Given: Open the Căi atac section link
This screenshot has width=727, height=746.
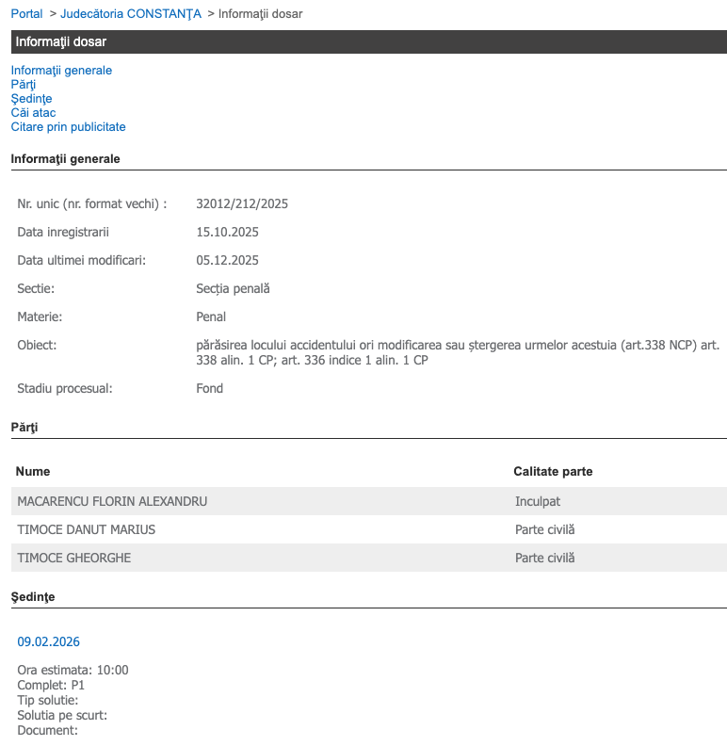Looking at the screenshot, I should (33, 113).
